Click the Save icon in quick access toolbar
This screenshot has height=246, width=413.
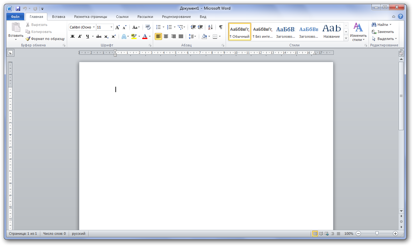(18, 8)
